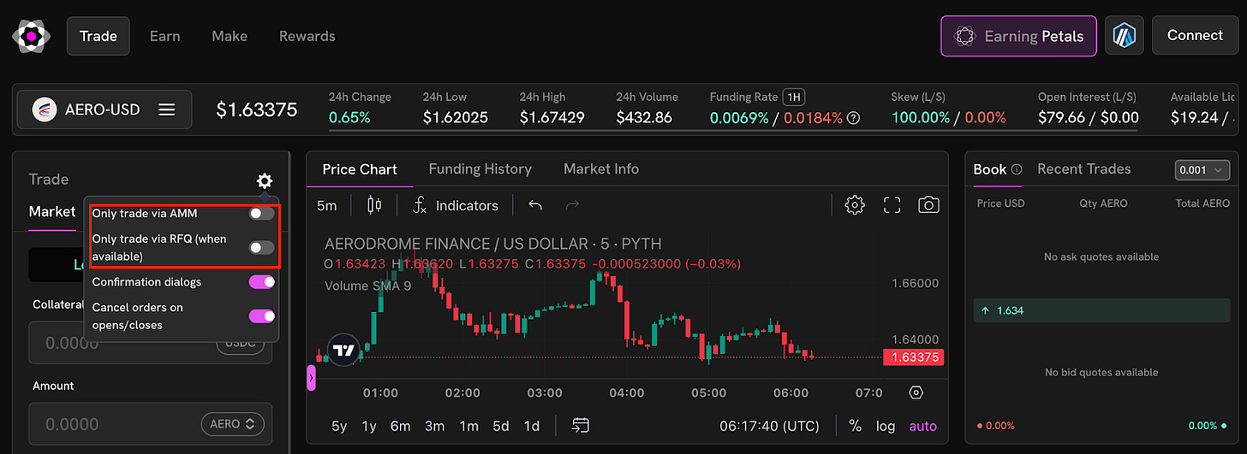This screenshot has width=1247, height=454.
Task: Select the Price Chart tab
Action: pyautogui.click(x=360, y=169)
